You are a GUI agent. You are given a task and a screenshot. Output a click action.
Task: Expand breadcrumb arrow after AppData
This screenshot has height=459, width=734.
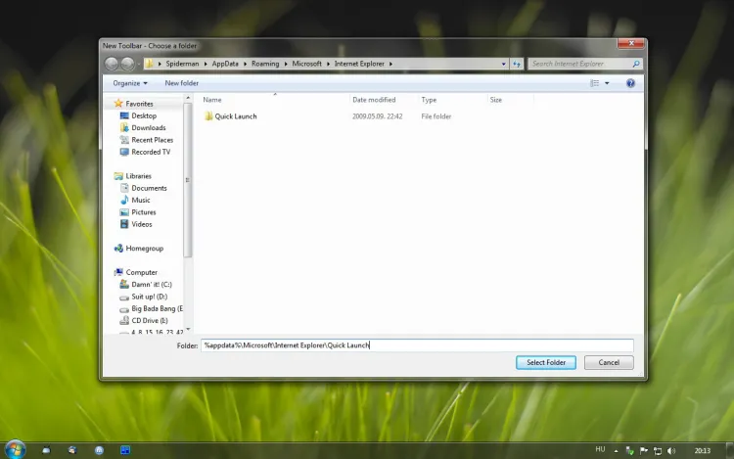pyautogui.click(x=245, y=64)
